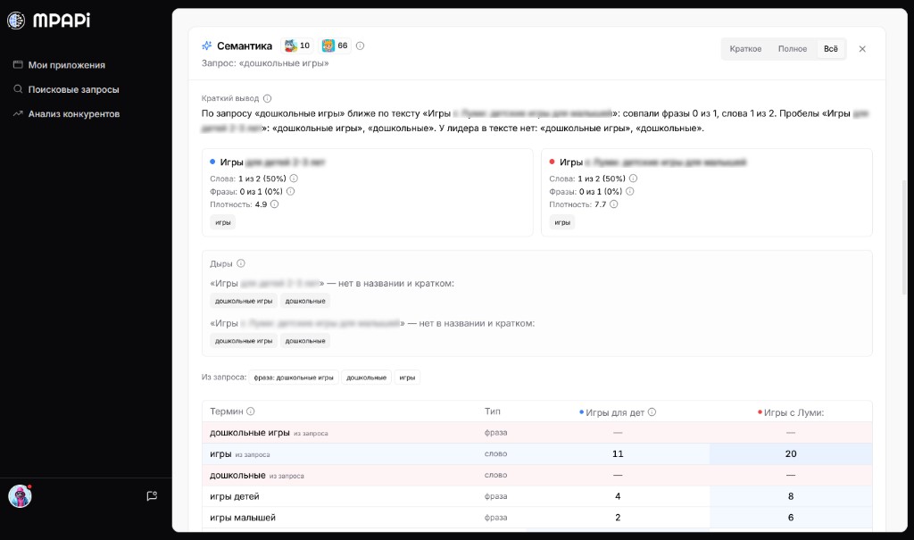Click blue card title Игры

pyautogui.click(x=231, y=162)
